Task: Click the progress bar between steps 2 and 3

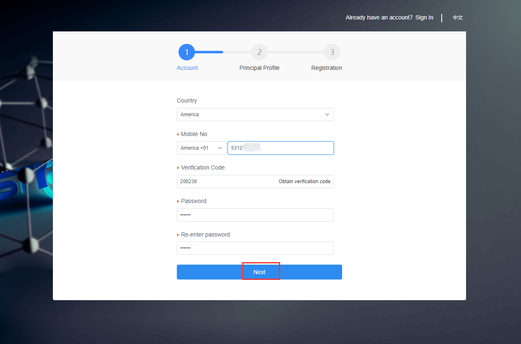Action: click(296, 52)
